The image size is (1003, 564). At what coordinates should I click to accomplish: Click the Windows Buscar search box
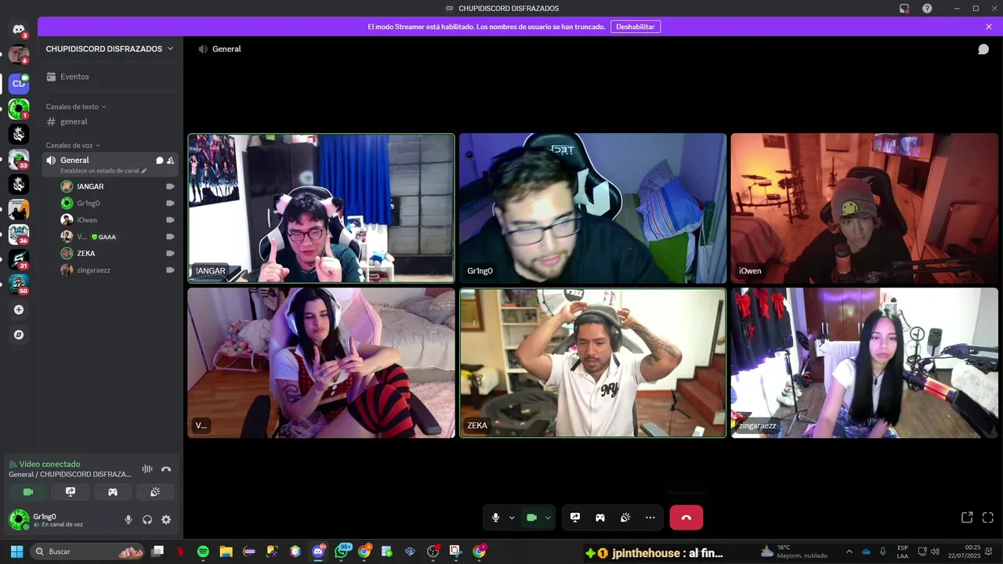pos(88,551)
